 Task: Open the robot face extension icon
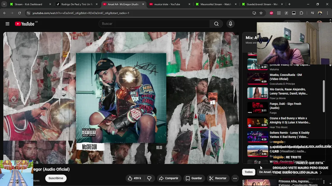[294, 13]
